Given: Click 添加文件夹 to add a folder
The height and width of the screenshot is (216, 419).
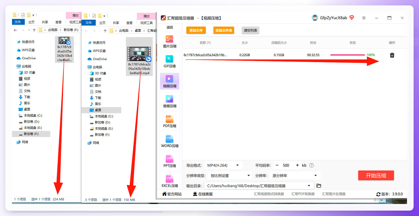Looking at the screenshot, I should coord(224,30).
